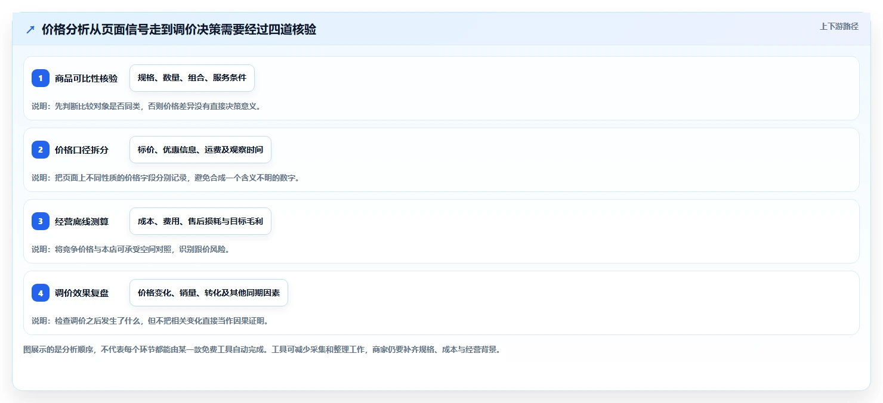This screenshot has width=883, height=403.
Task: Click the step 4 number badge
Action: [x=41, y=293]
